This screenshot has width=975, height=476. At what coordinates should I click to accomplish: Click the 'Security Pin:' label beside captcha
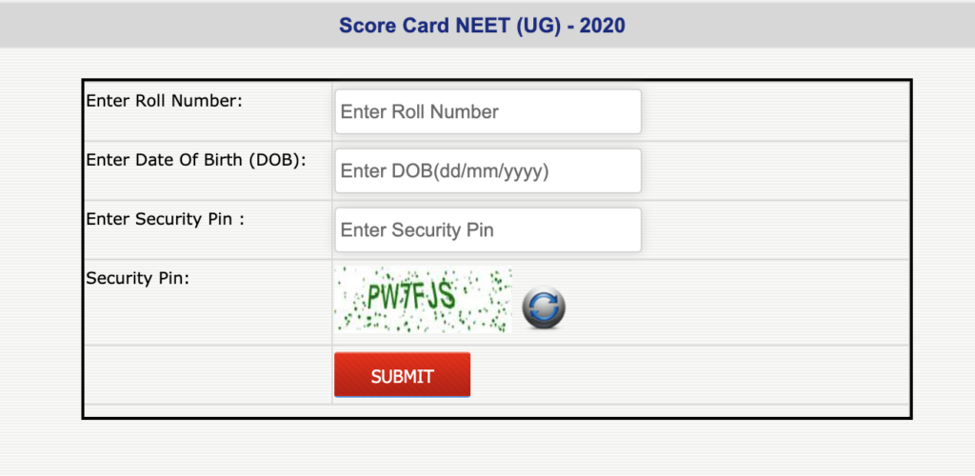tap(137, 278)
